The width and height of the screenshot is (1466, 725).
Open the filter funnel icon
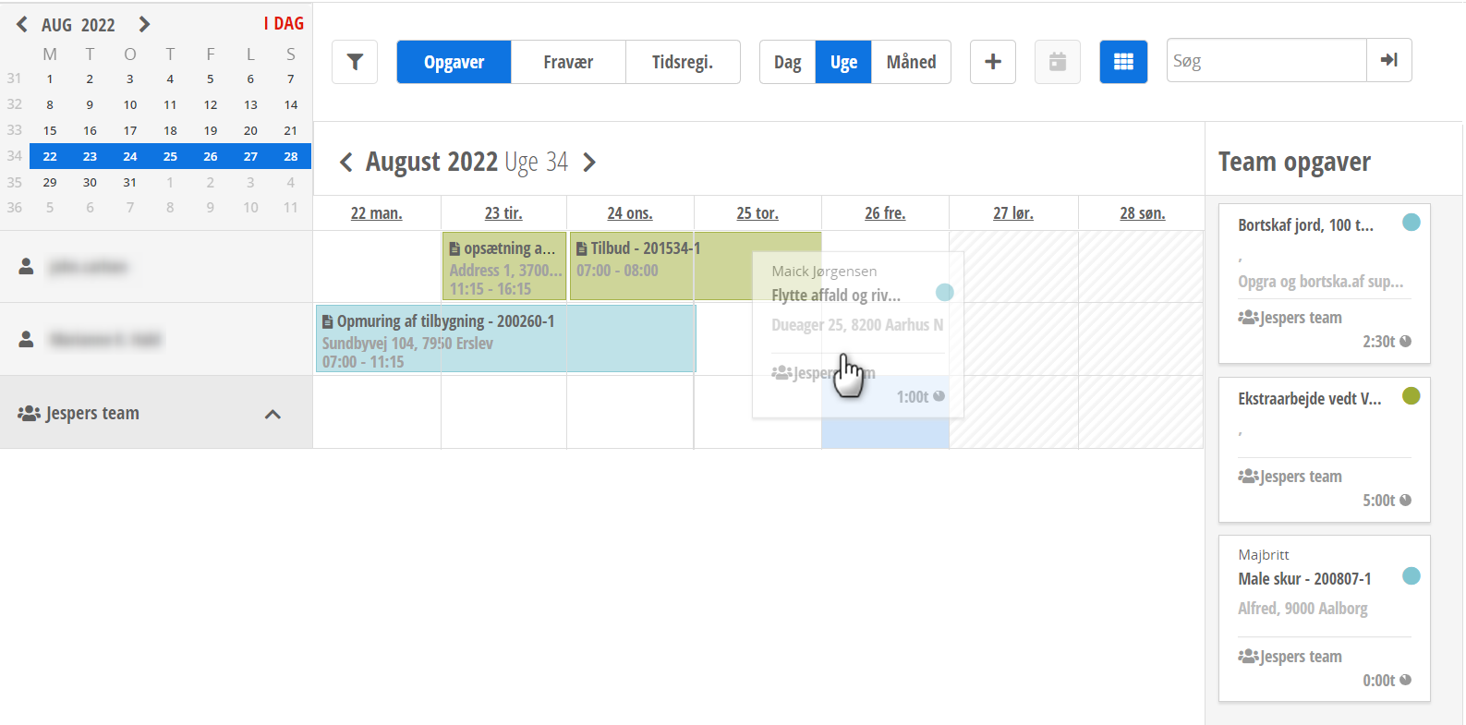pyautogui.click(x=355, y=62)
